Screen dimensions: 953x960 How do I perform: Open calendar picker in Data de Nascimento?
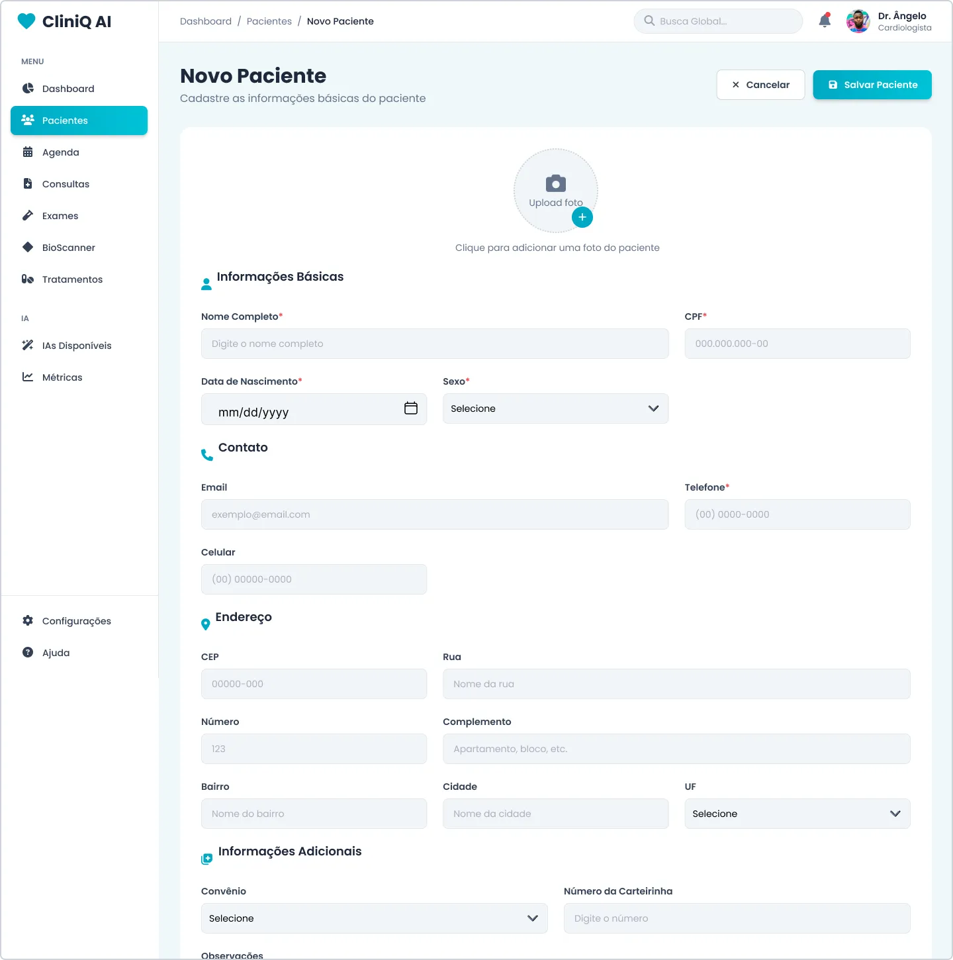tap(410, 408)
